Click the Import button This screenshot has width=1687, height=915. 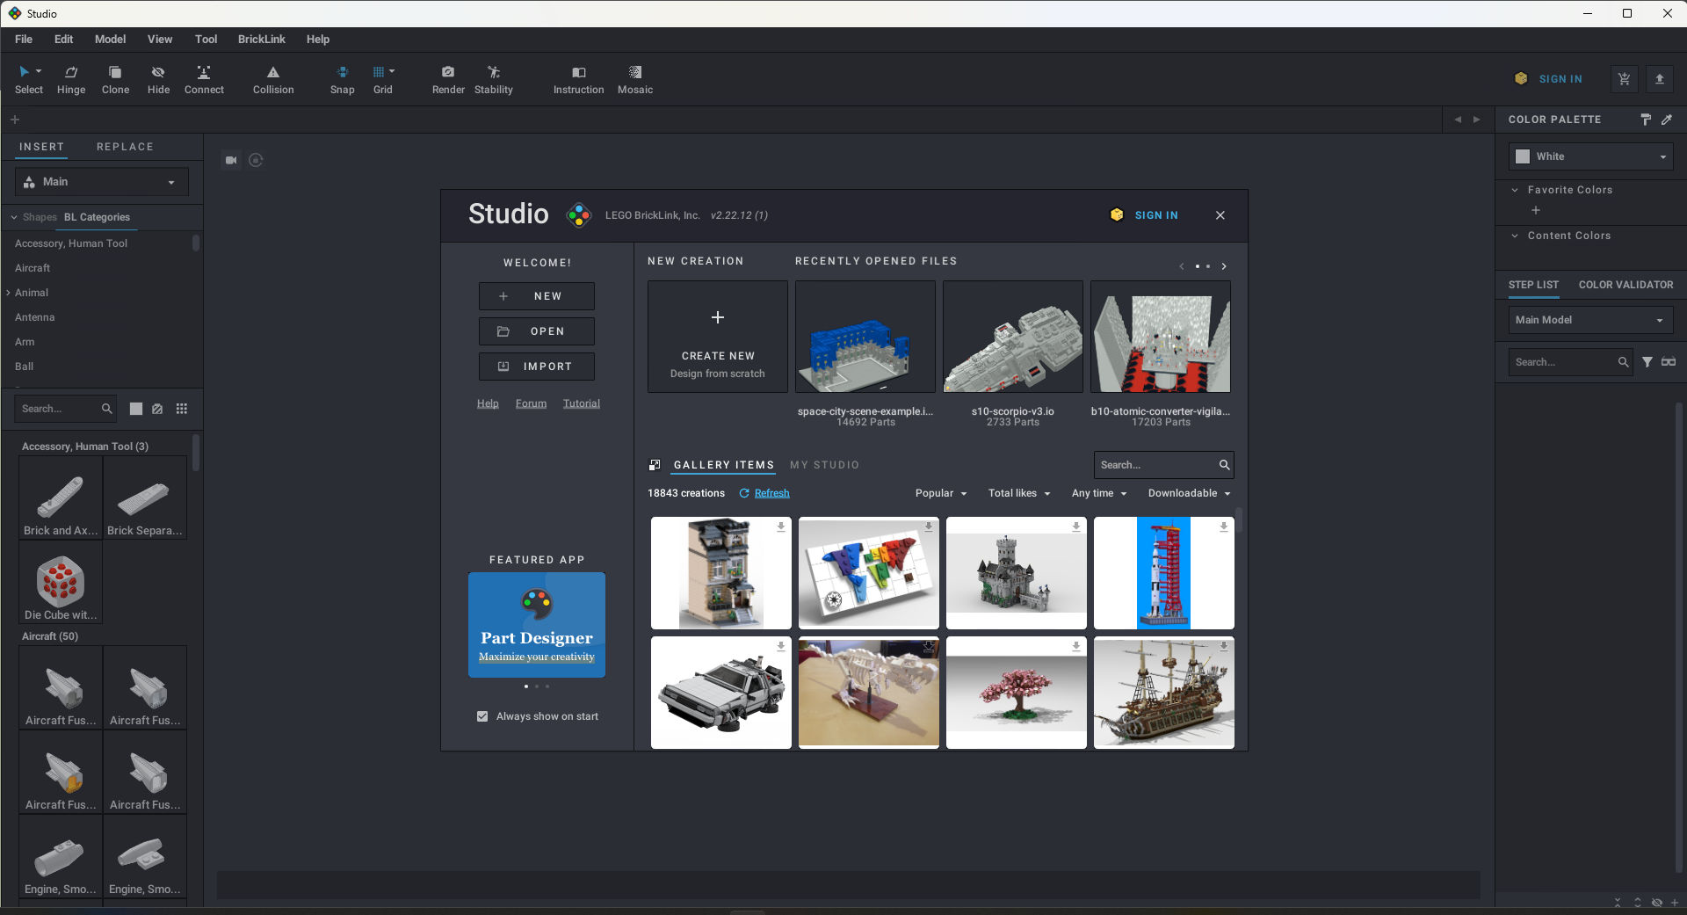[x=536, y=367]
